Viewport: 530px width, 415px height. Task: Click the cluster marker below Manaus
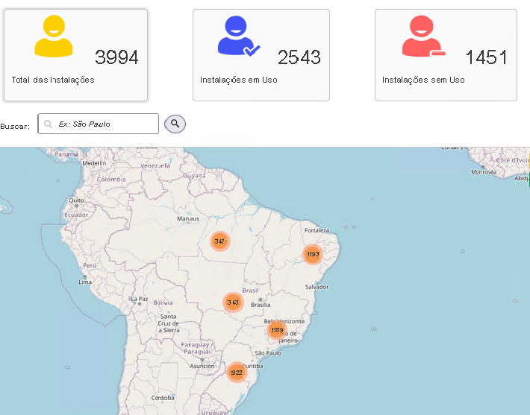(220, 241)
